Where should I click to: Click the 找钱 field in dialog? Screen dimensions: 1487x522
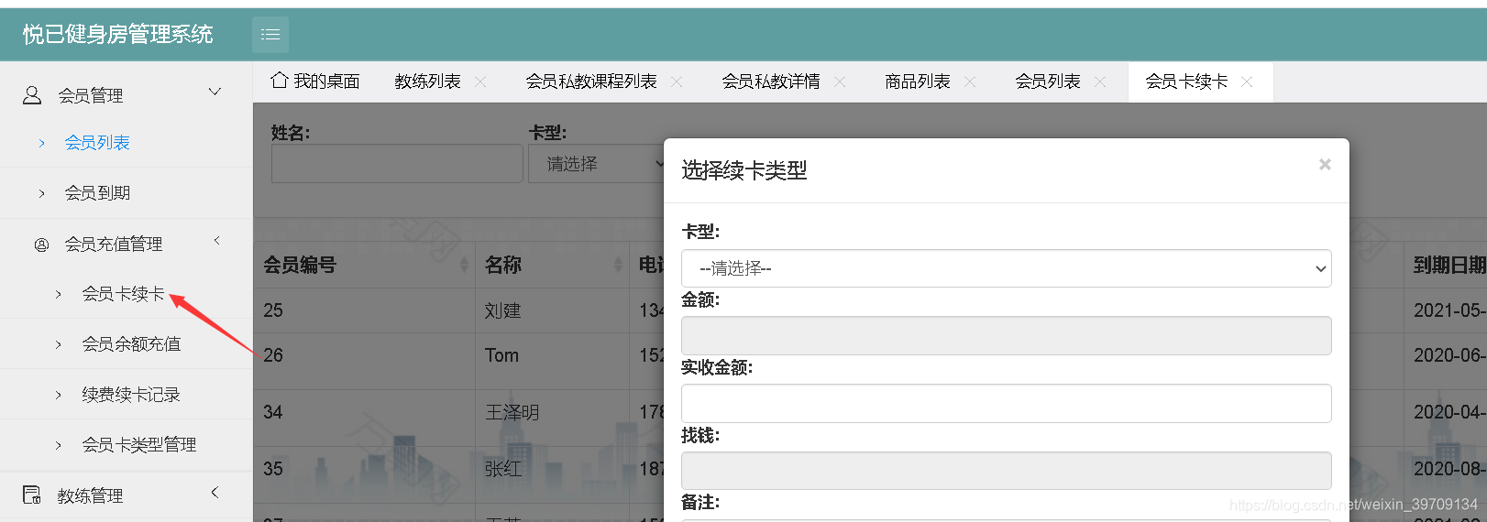point(1006,471)
